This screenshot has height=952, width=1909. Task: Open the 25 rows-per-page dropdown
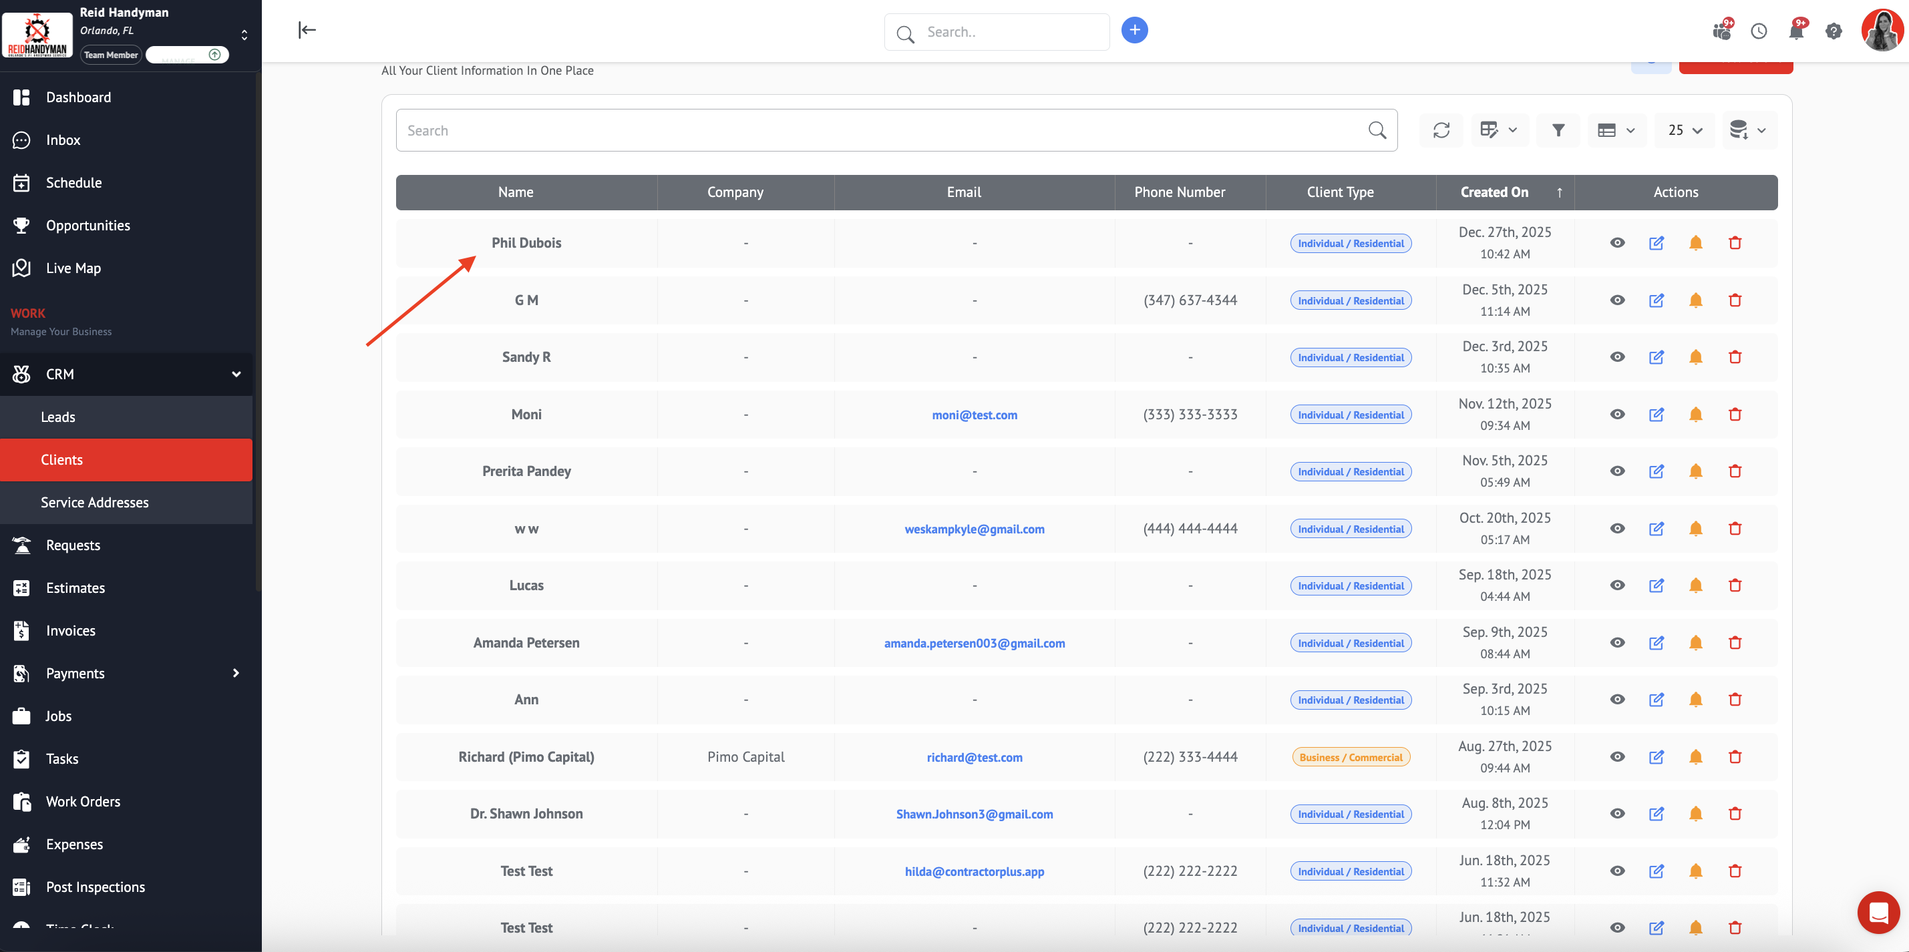pyautogui.click(x=1685, y=130)
